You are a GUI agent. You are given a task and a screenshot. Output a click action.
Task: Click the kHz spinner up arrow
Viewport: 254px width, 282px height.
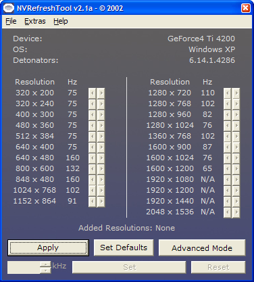coord(46,264)
